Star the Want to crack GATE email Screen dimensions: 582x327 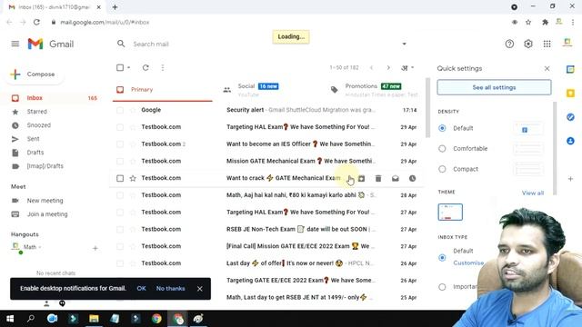(133, 178)
